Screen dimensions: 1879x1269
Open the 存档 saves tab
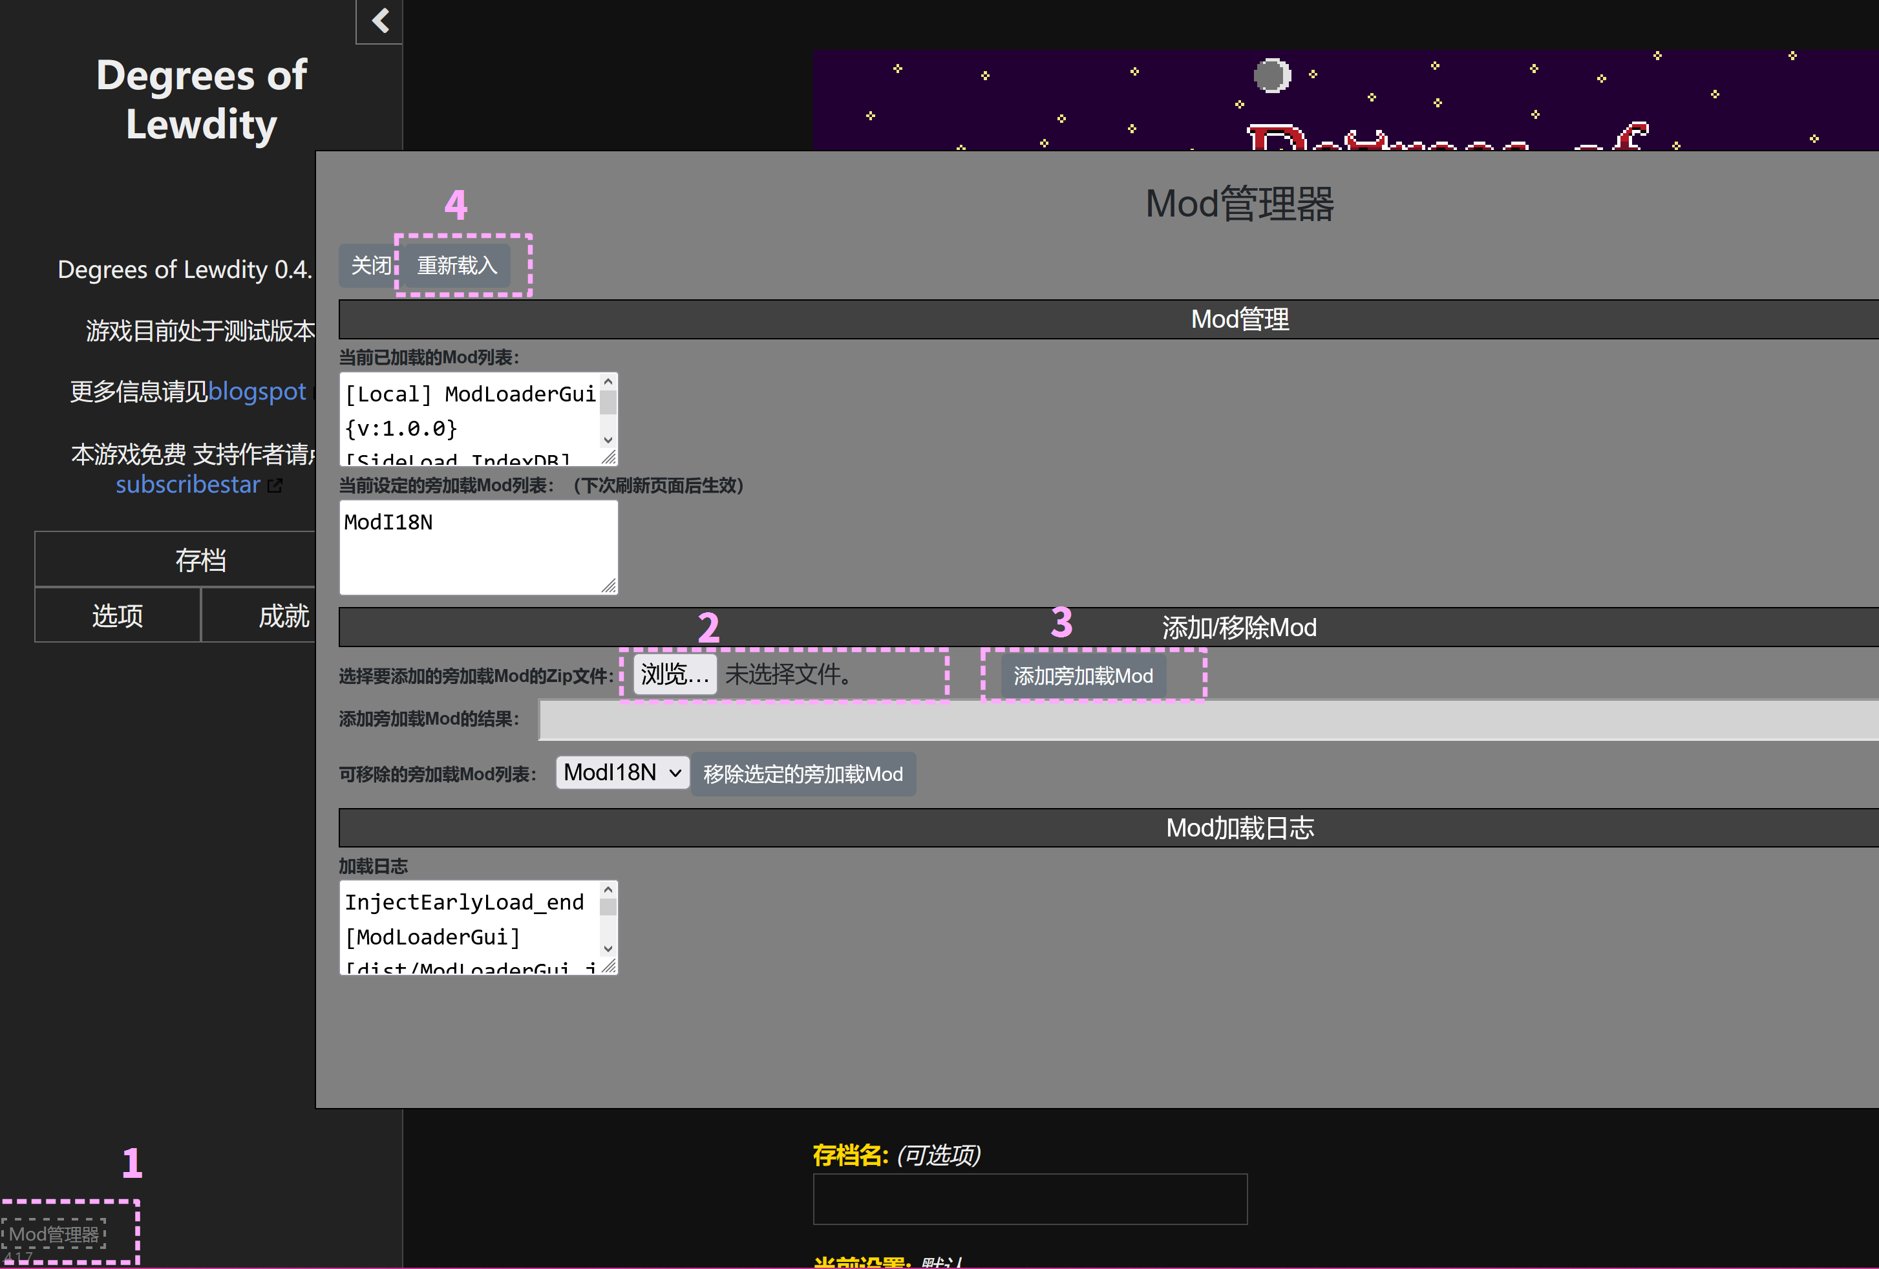click(x=200, y=560)
